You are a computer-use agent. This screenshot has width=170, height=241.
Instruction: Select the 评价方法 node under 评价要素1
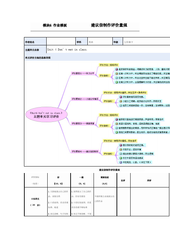tap(109, 65)
